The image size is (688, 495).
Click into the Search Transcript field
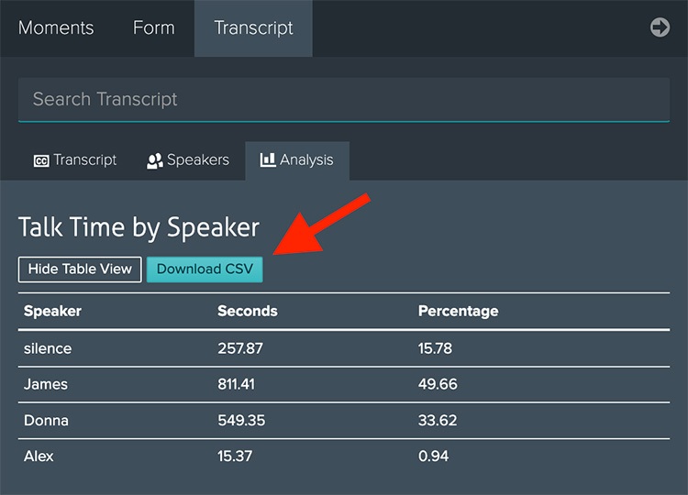344,100
